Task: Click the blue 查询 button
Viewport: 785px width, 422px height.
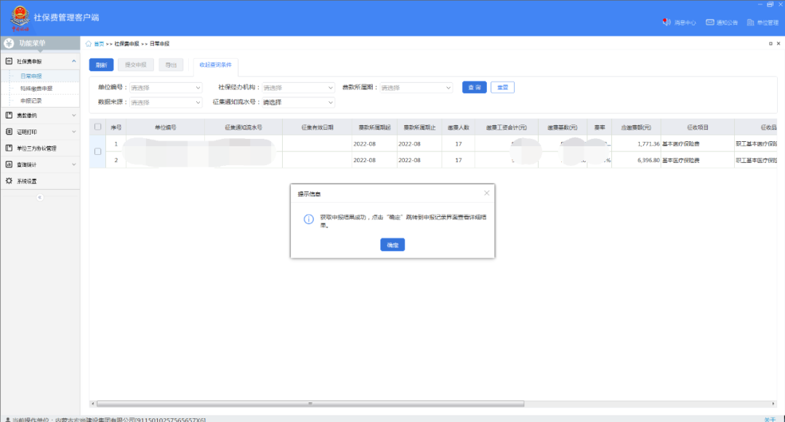Action: 474,87
